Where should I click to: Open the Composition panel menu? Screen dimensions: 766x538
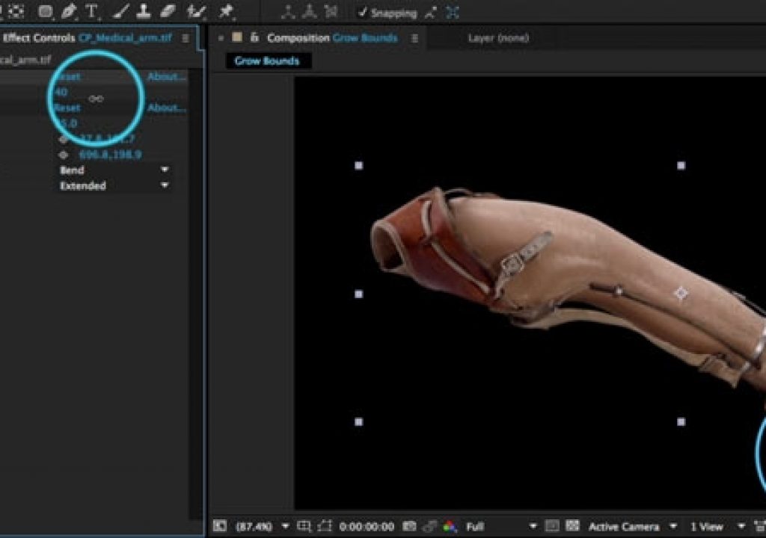[x=414, y=38]
